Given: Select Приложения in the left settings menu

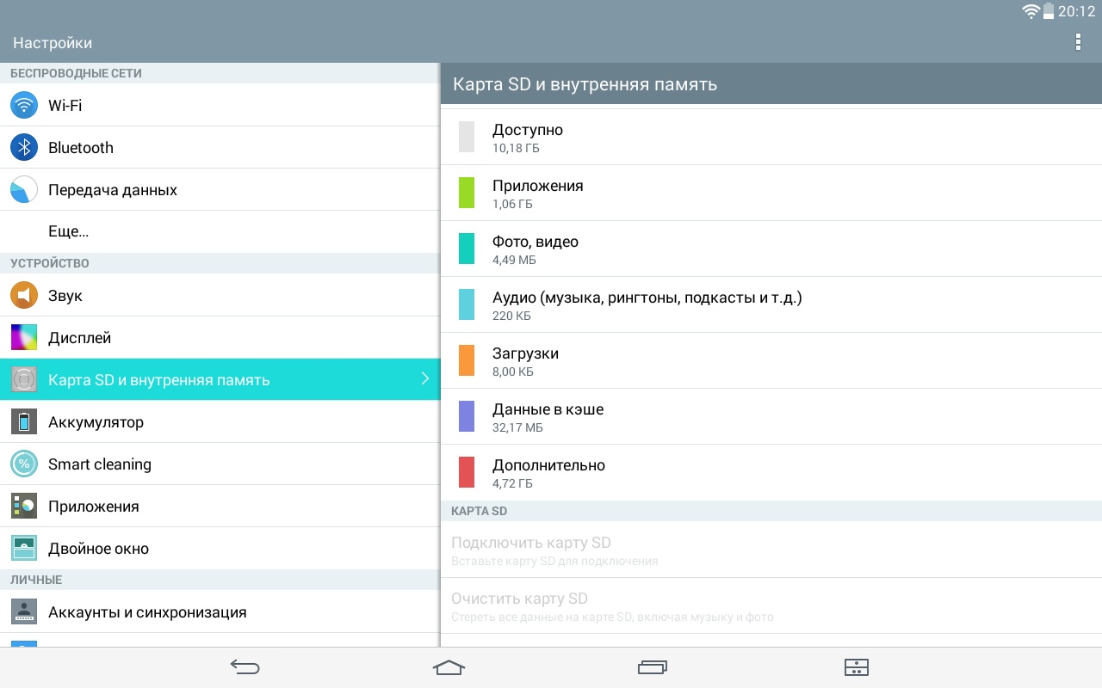Looking at the screenshot, I should (x=93, y=507).
